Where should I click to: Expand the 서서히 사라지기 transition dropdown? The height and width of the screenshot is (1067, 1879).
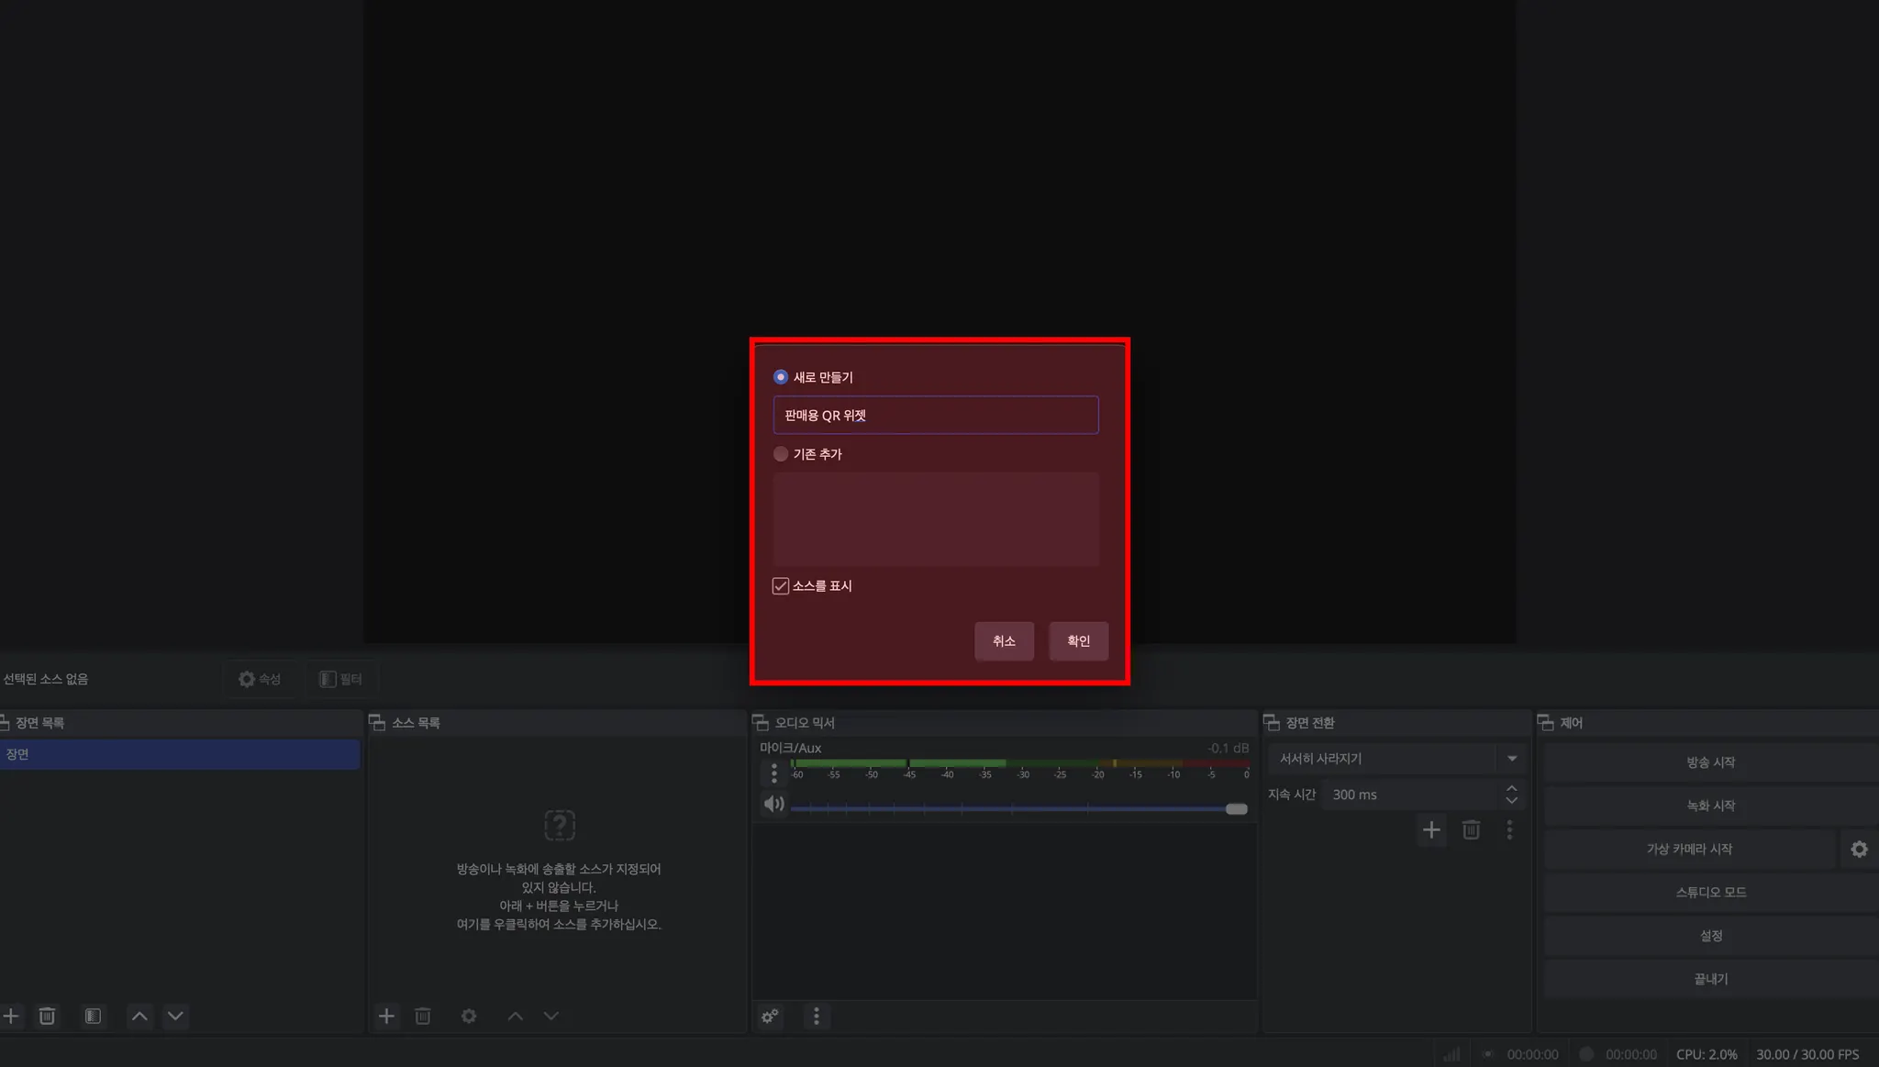(x=1511, y=759)
